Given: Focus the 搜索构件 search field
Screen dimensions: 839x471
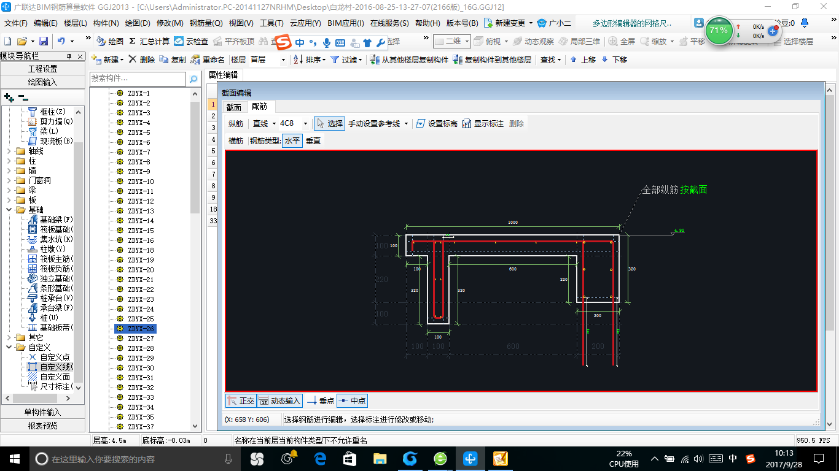Looking at the screenshot, I should 138,78.
